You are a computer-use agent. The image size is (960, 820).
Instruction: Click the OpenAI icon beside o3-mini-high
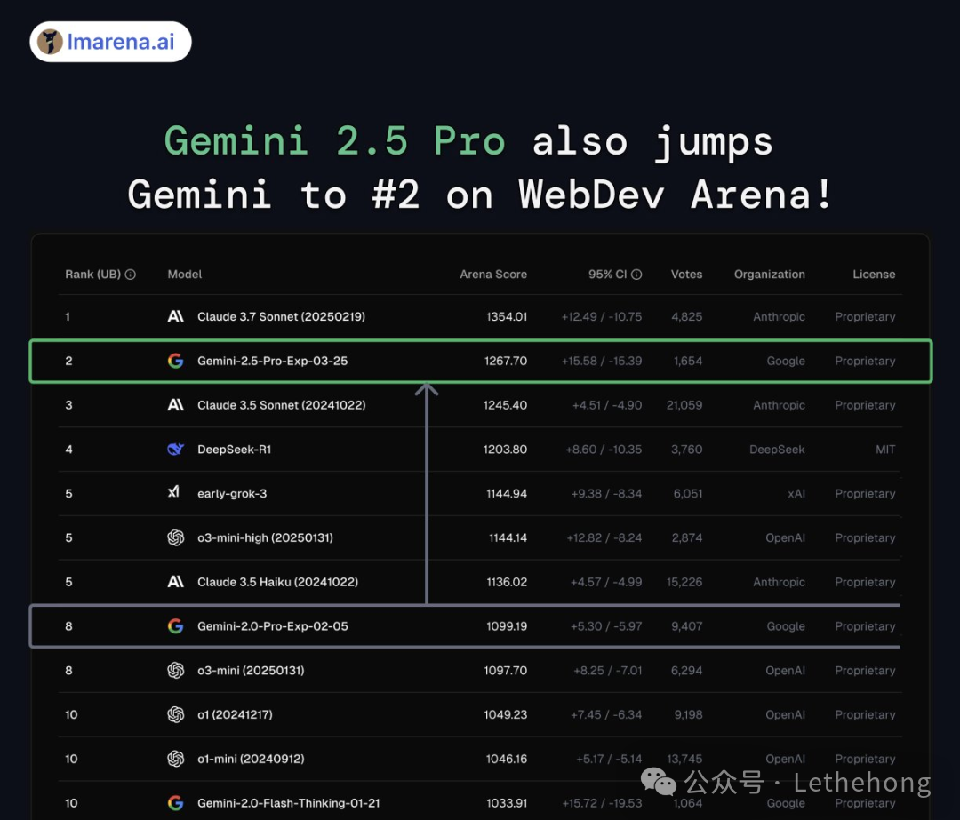click(176, 537)
